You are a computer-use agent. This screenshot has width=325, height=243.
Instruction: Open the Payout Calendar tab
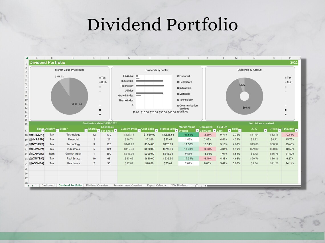point(157,185)
